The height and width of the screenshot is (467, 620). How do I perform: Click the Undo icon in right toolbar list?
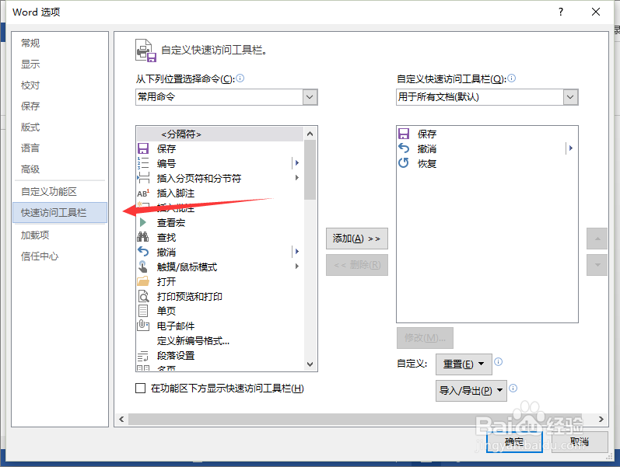404,148
